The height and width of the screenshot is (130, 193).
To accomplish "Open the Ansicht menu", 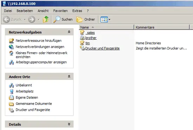I will tap(43, 11).
